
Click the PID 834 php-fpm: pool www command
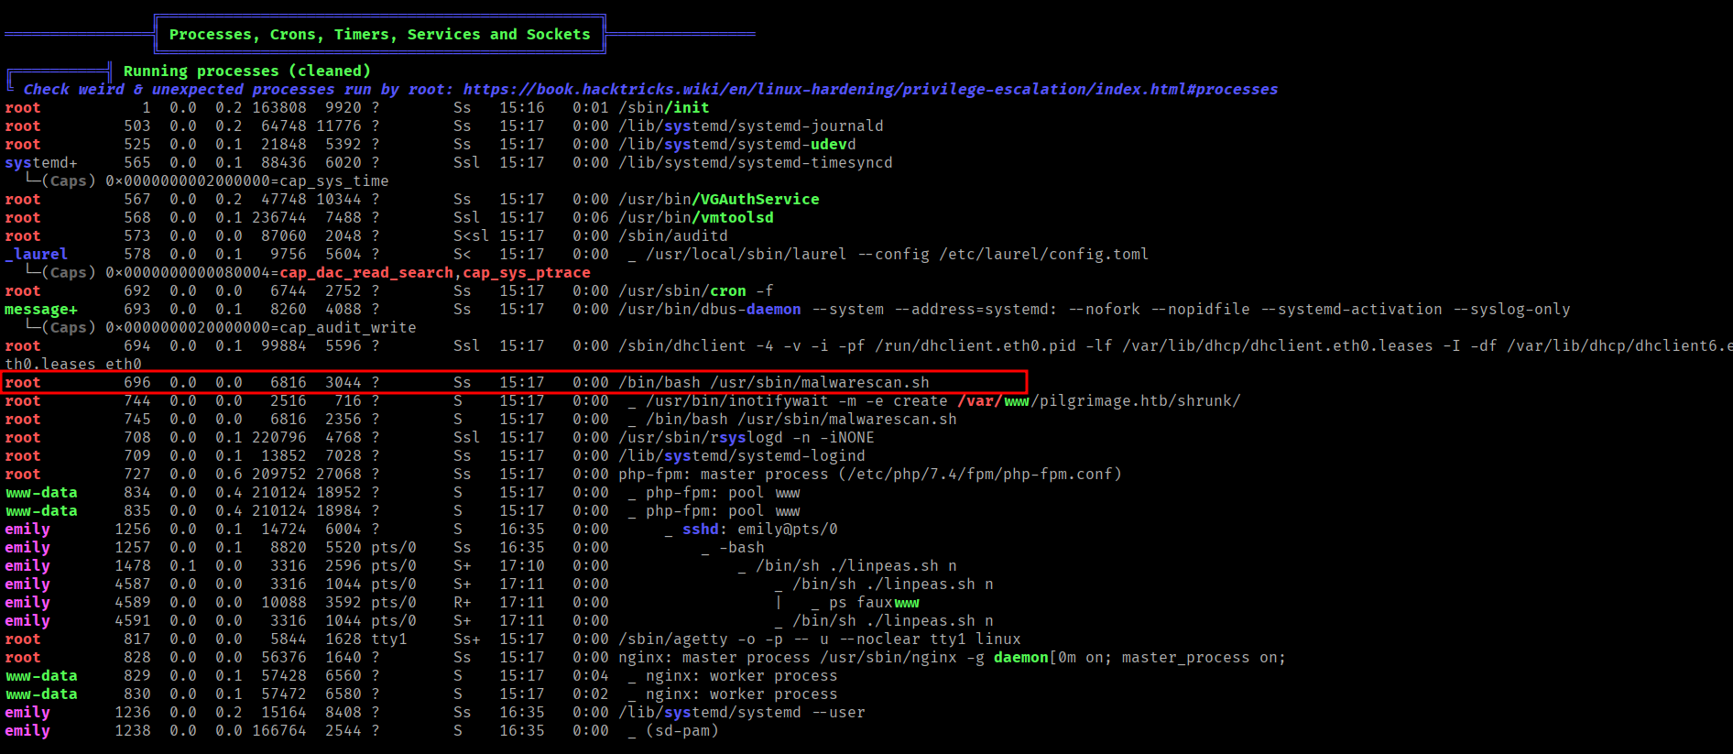pyautogui.click(x=724, y=492)
